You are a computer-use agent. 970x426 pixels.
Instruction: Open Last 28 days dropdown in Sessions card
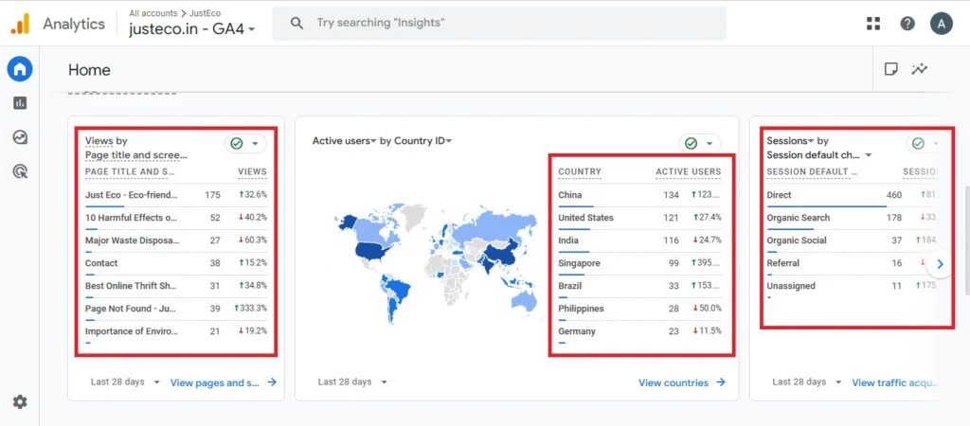[x=807, y=382]
